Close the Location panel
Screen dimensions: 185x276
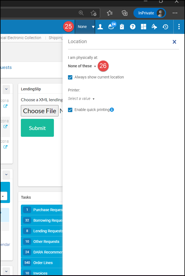174,42
